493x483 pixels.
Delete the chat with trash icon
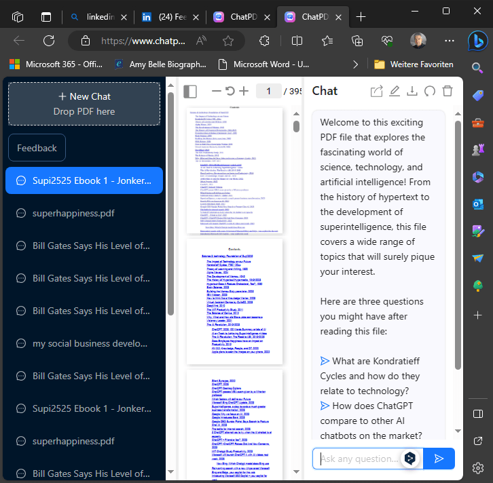[447, 92]
